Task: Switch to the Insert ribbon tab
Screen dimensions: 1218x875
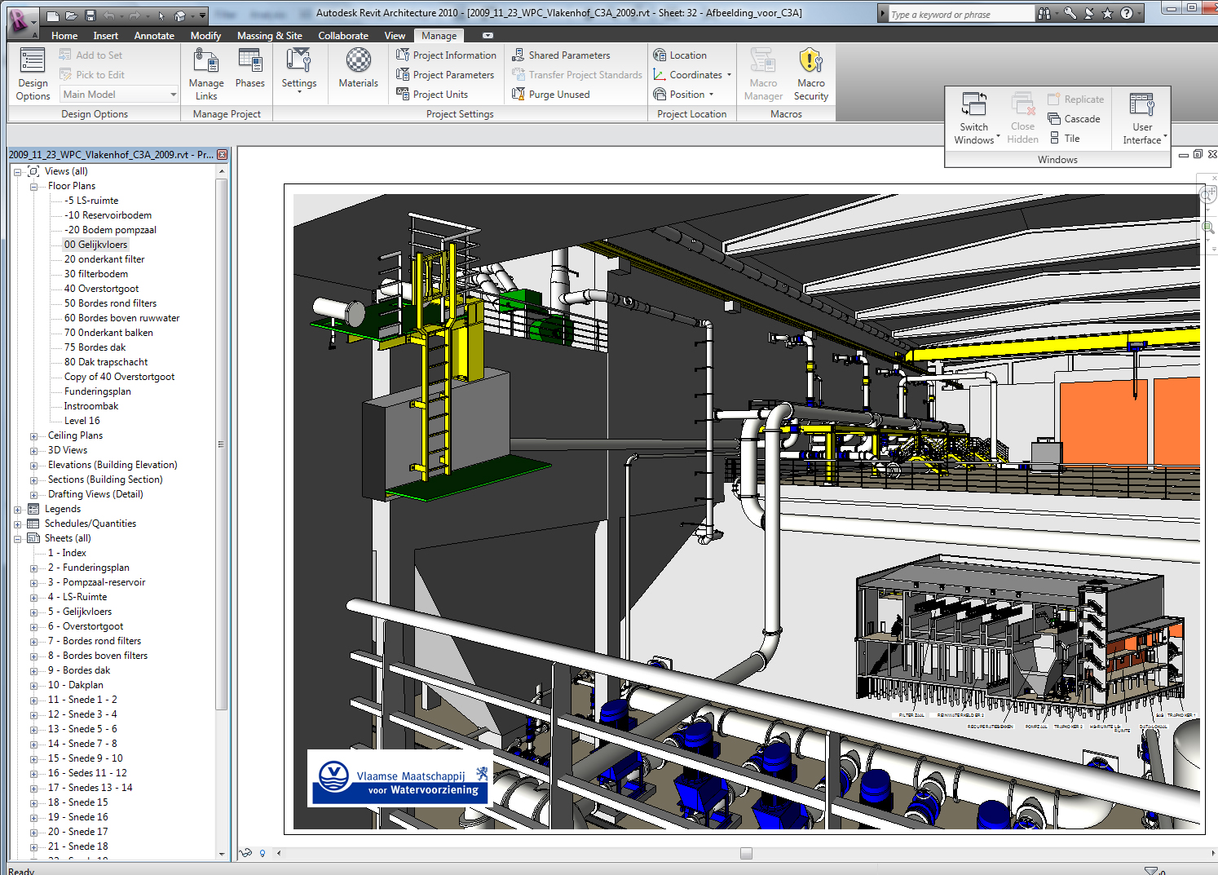Action: 106,36
